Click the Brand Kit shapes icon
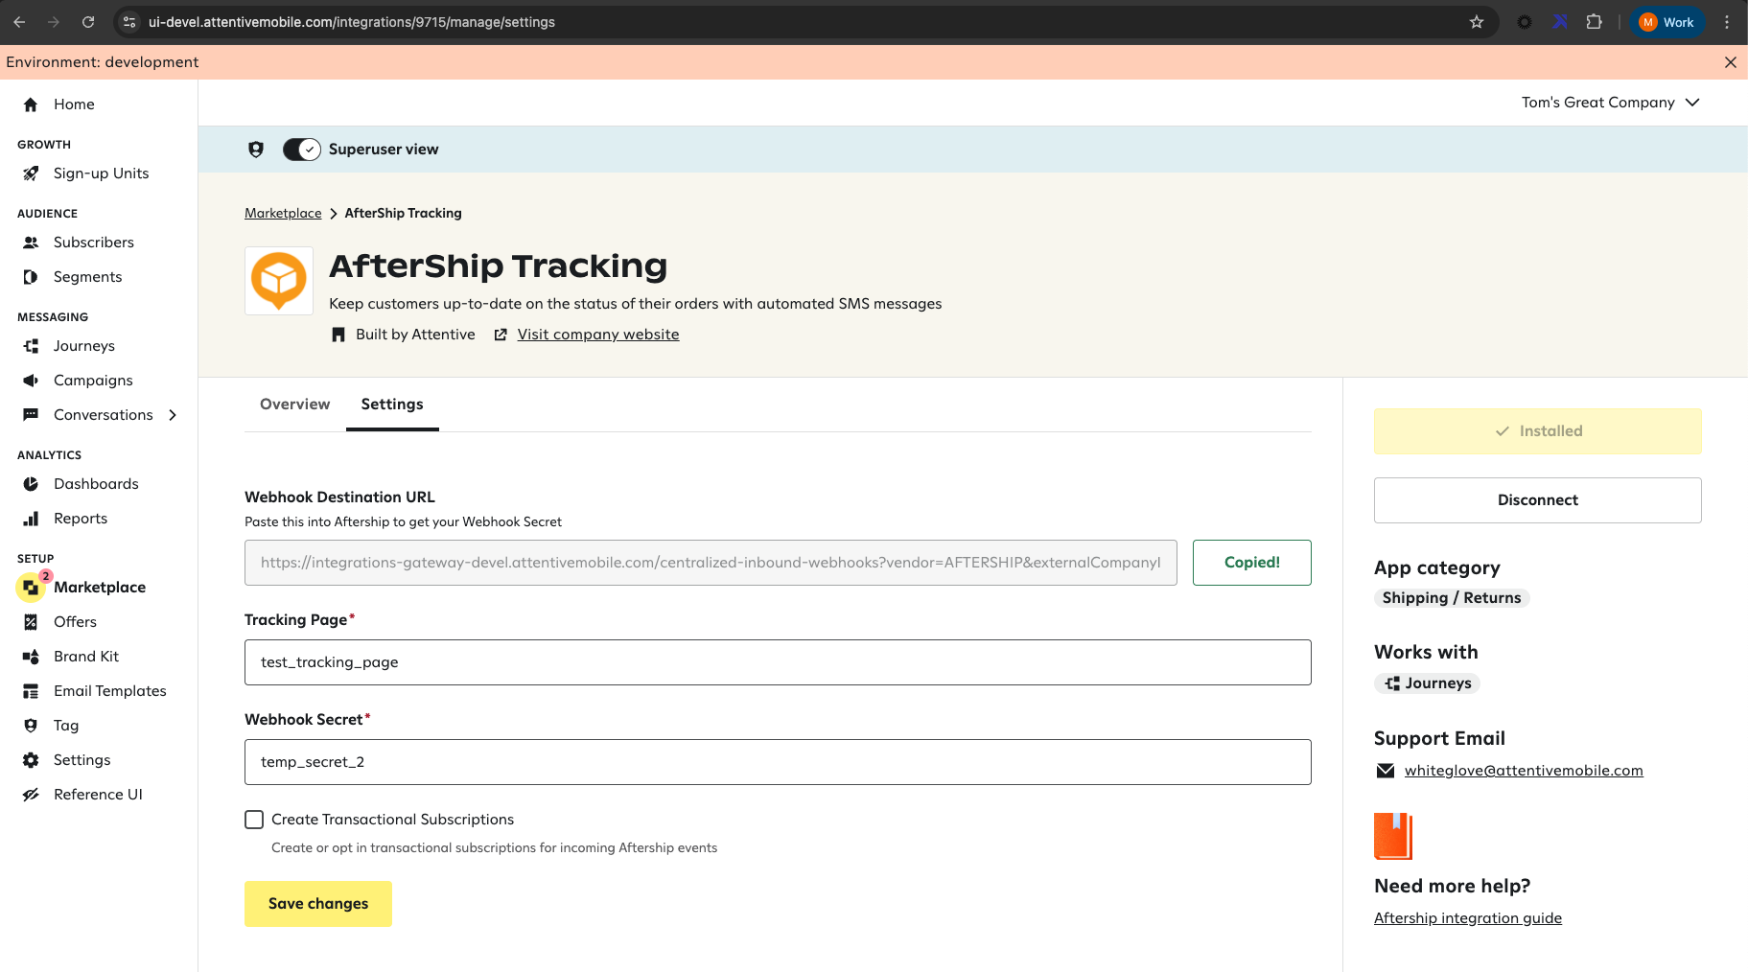Screen dimensions: 1748x972 31,657
